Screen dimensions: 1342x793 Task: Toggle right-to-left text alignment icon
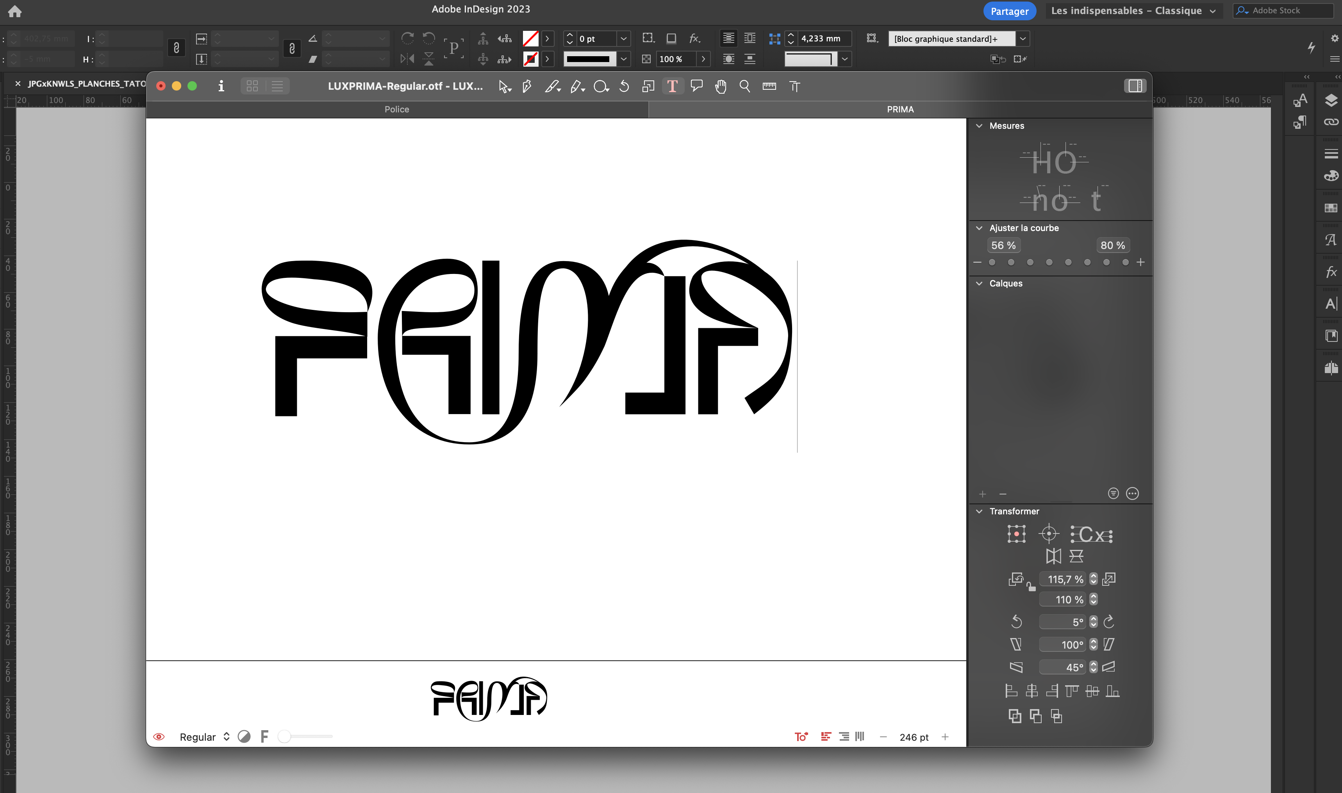[844, 737]
